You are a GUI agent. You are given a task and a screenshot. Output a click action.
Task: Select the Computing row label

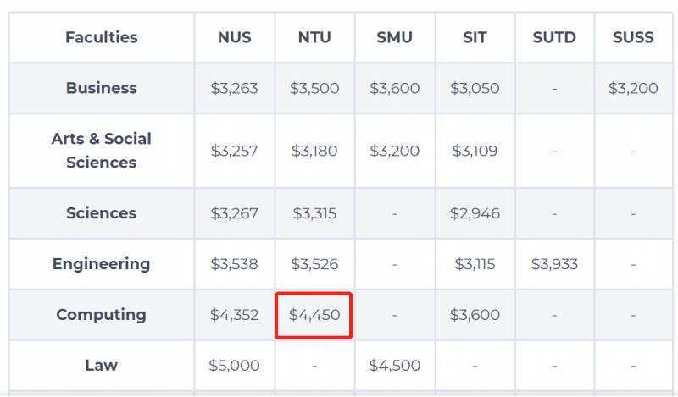click(101, 315)
